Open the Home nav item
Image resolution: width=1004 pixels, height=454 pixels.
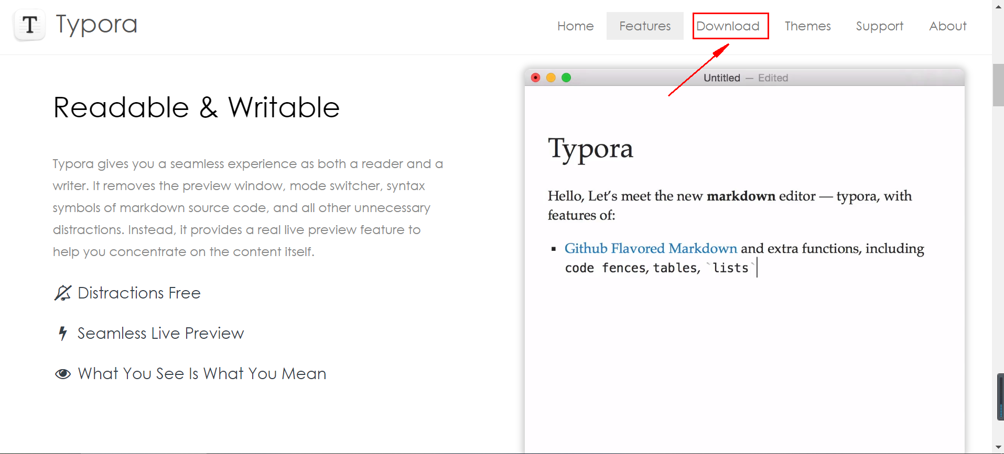pyautogui.click(x=575, y=26)
